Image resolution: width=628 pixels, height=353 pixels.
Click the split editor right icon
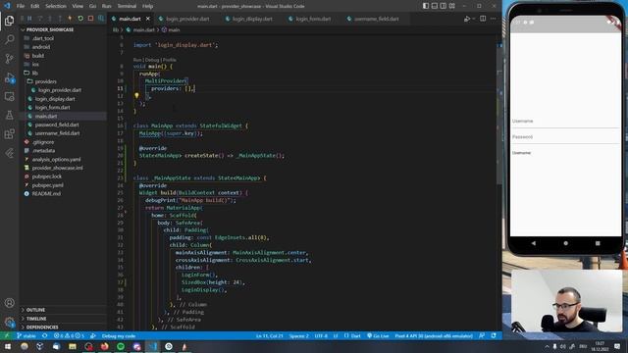(x=483, y=19)
